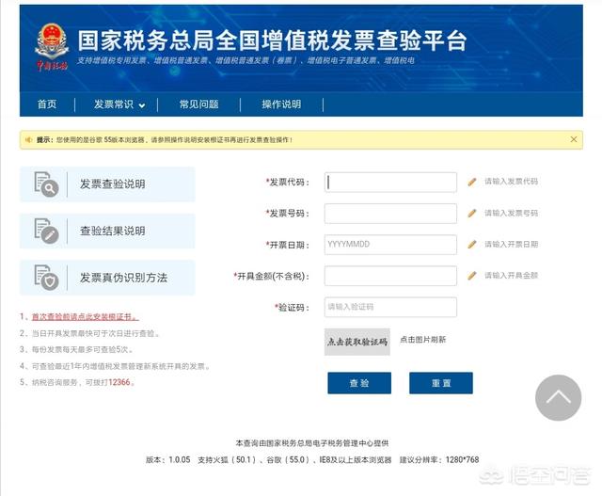Click the 12366 hotline number
This screenshot has width=602, height=496.
pyautogui.click(x=119, y=382)
